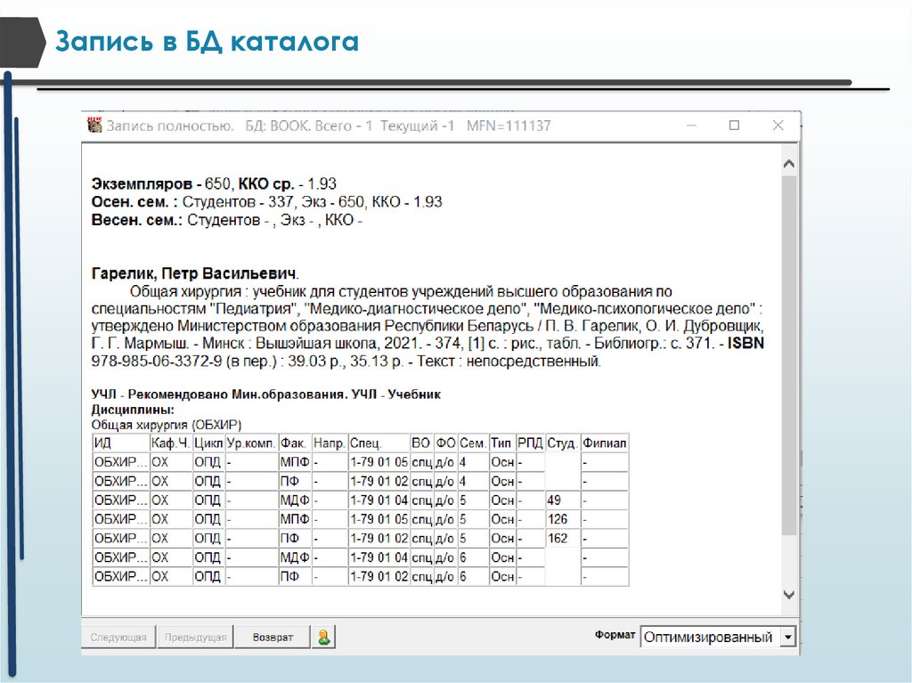Select the cell with student count 126
The height and width of the screenshot is (683, 912).
[x=561, y=519]
